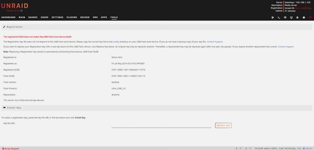Follow the config directory link
This screenshot has width=314, height=150.
(116, 42)
